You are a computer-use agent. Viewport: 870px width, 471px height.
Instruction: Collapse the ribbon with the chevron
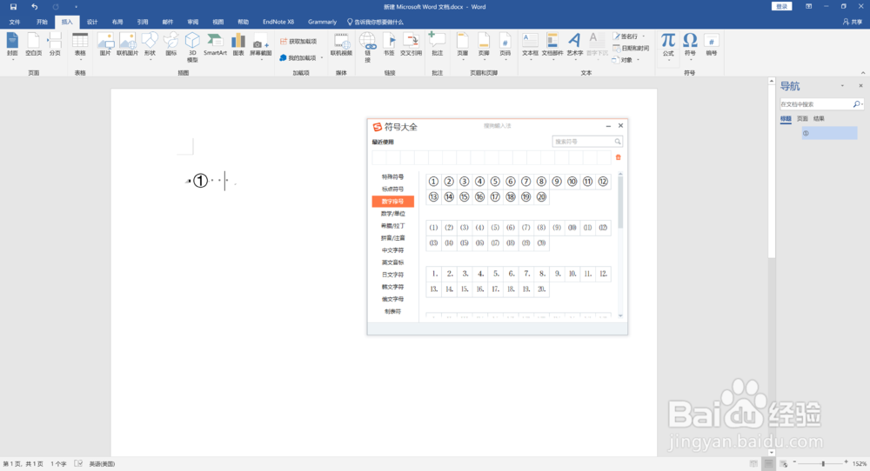pyautogui.click(x=863, y=73)
